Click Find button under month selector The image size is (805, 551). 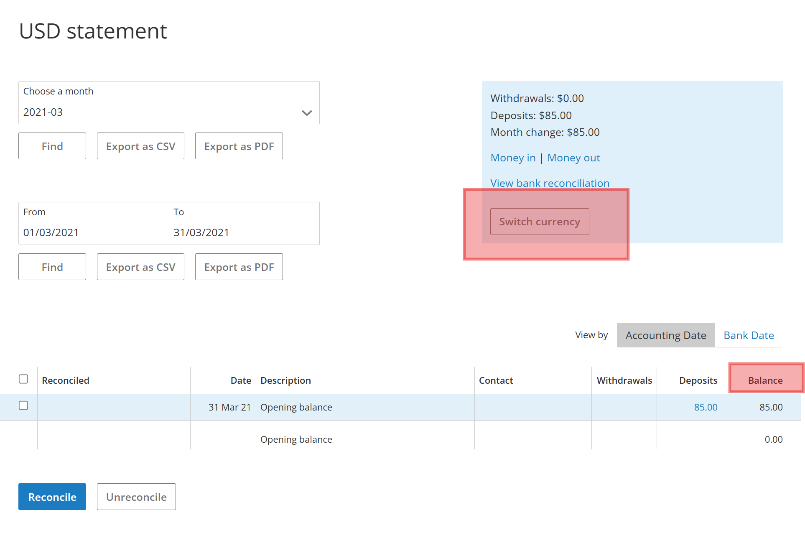coord(52,146)
